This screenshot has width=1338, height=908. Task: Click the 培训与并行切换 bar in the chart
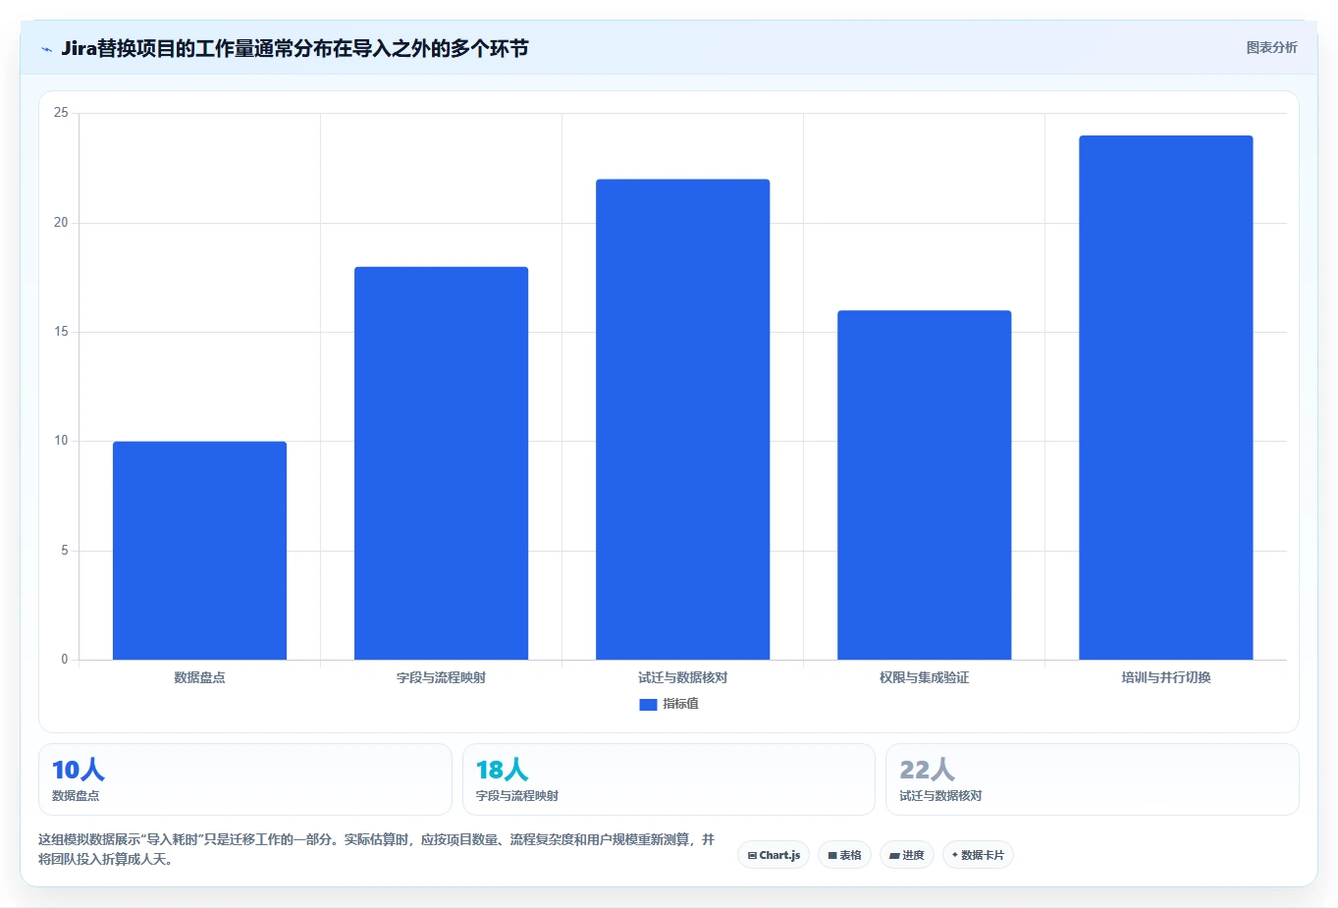point(1165,398)
